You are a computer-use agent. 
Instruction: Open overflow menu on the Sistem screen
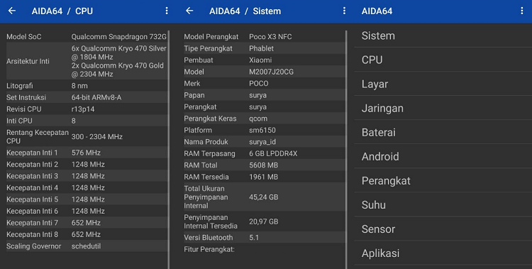pyautogui.click(x=344, y=11)
